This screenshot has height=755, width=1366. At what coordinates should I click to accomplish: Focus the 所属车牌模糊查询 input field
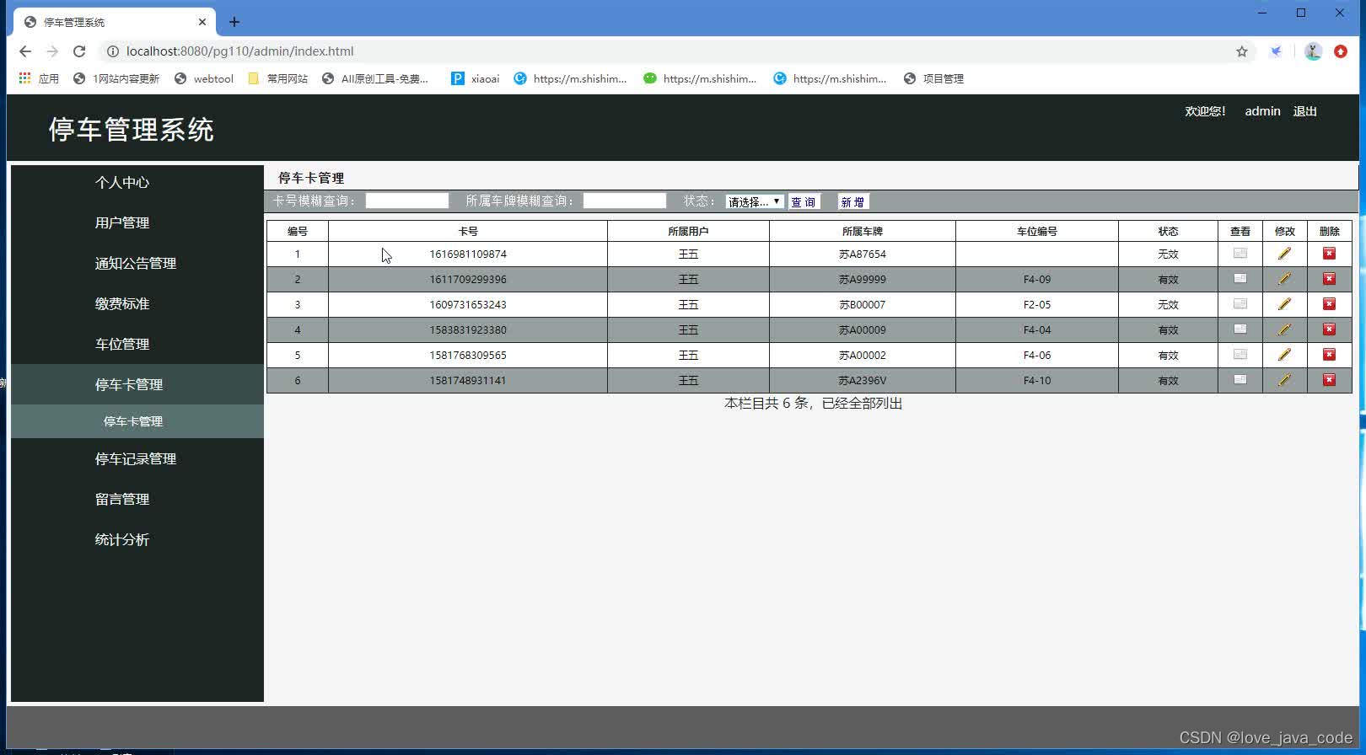(625, 201)
